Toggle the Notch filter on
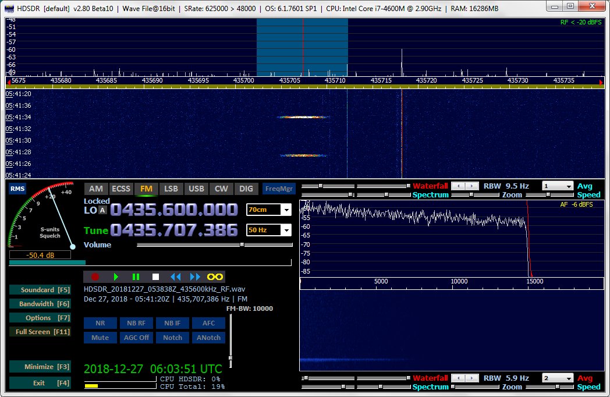The height and width of the screenshot is (397, 610). (x=172, y=337)
